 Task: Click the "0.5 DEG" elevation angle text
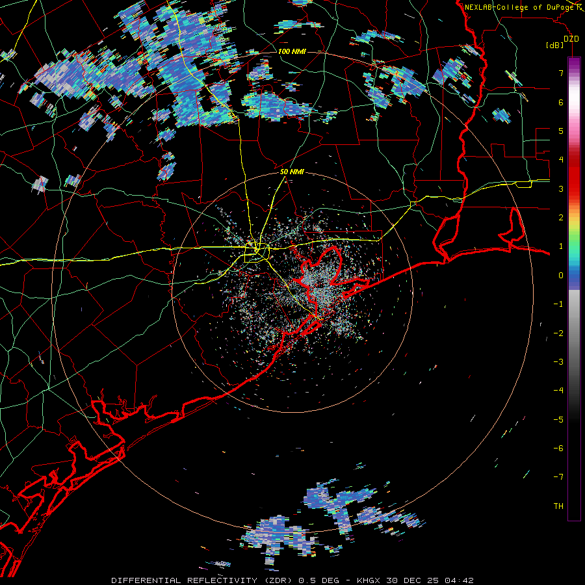point(318,580)
